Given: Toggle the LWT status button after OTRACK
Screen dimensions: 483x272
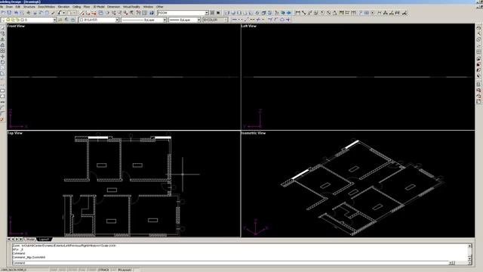Looking at the screenshot, I should pos(113,270).
